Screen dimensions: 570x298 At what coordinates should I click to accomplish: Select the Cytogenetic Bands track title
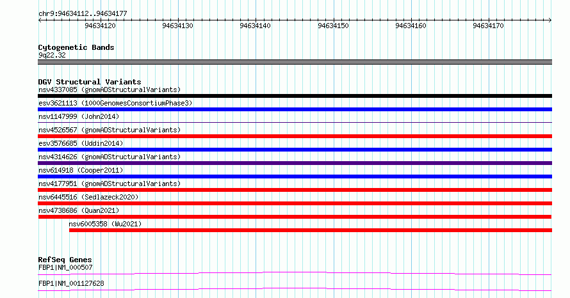pos(76,47)
